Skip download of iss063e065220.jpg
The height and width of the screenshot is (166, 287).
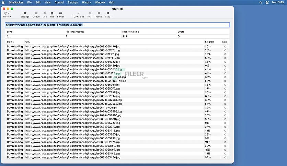[x=225, y=123]
